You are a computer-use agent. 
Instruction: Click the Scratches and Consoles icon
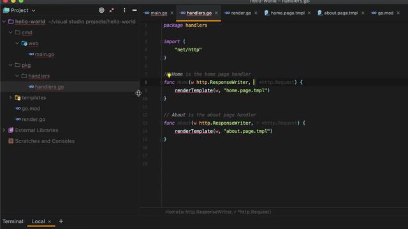click(x=11, y=141)
